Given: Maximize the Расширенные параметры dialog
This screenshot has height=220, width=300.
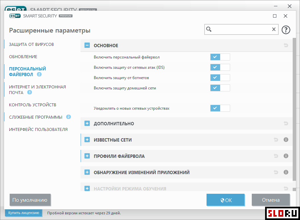Looking at the screenshot, I should 275,16.
